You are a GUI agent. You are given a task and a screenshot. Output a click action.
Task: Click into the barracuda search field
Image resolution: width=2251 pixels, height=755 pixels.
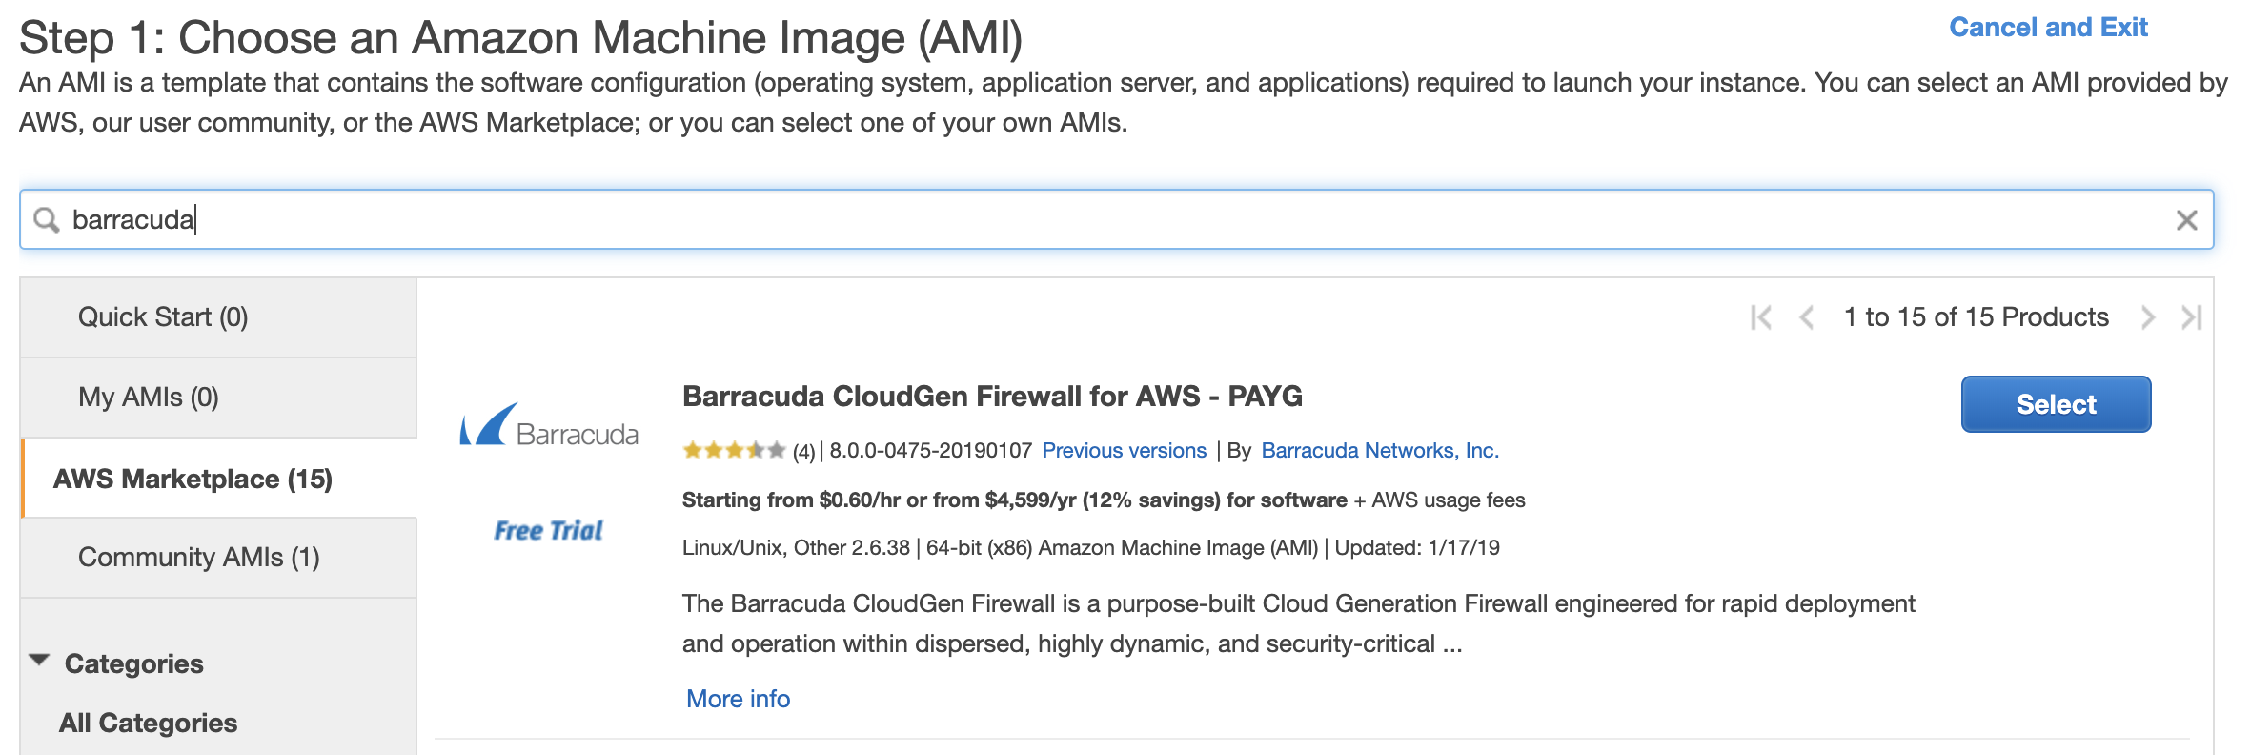point(1048,220)
